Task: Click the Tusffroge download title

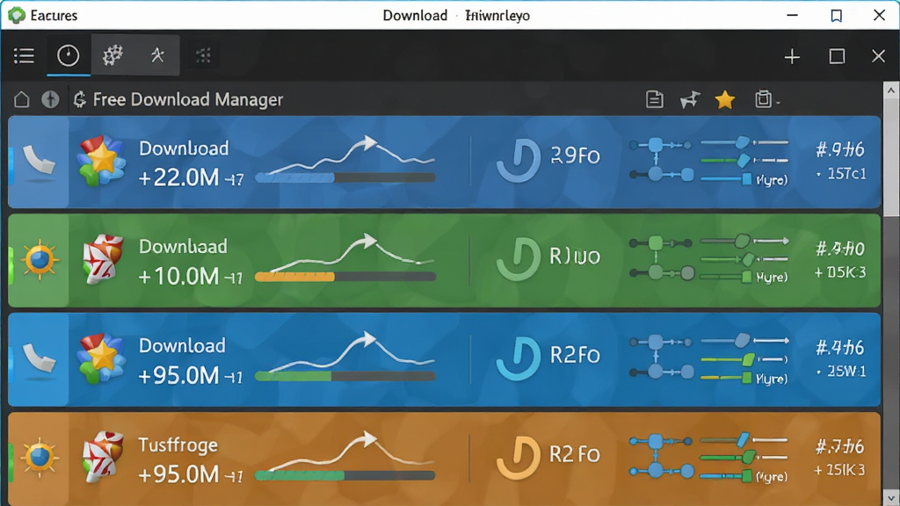Action: click(178, 445)
